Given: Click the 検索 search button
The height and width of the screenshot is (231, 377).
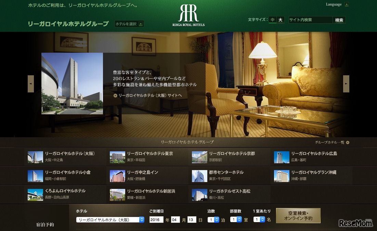Looking at the screenshot, I should pyautogui.click(x=339, y=20).
